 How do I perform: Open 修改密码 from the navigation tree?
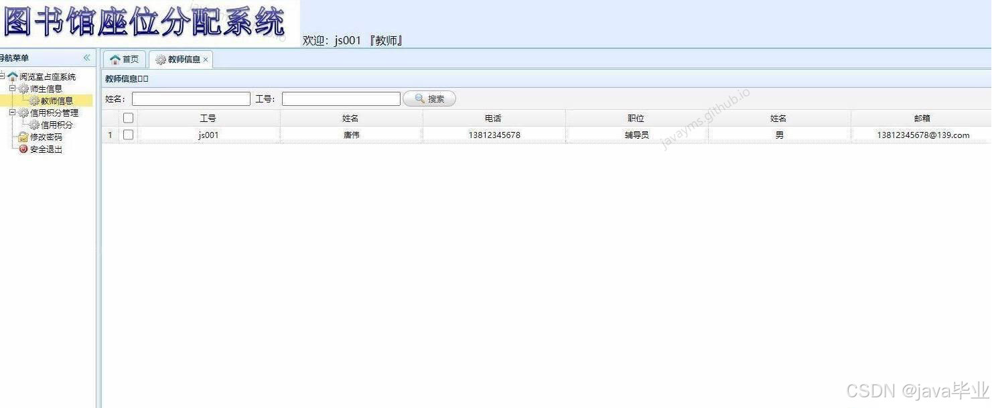46,137
